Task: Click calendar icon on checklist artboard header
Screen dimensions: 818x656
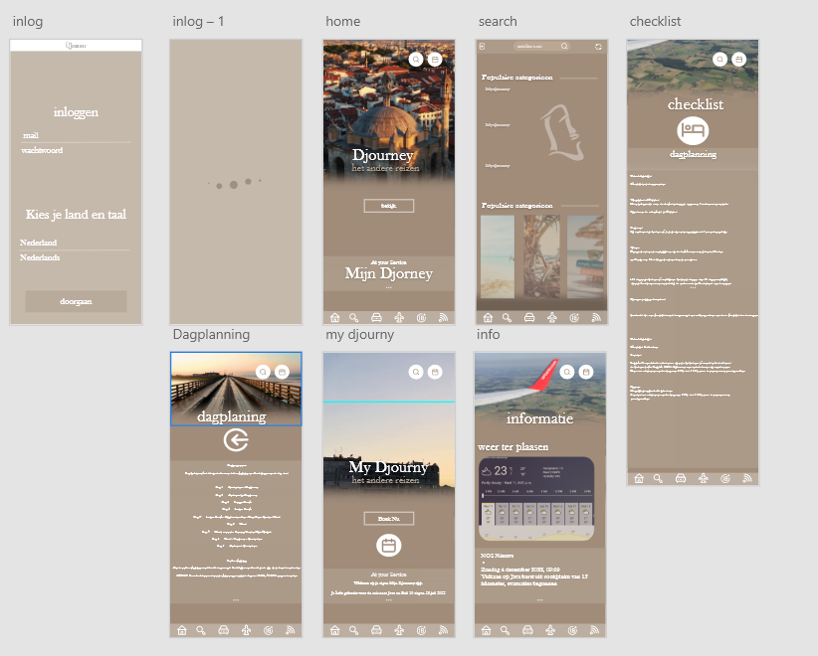Action: pos(738,60)
